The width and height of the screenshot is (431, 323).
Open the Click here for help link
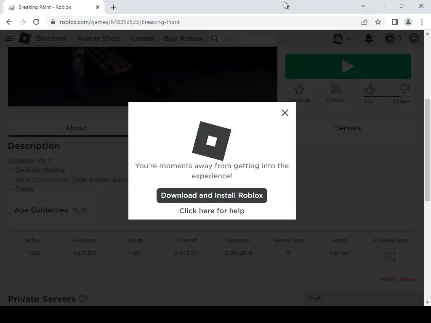click(212, 211)
